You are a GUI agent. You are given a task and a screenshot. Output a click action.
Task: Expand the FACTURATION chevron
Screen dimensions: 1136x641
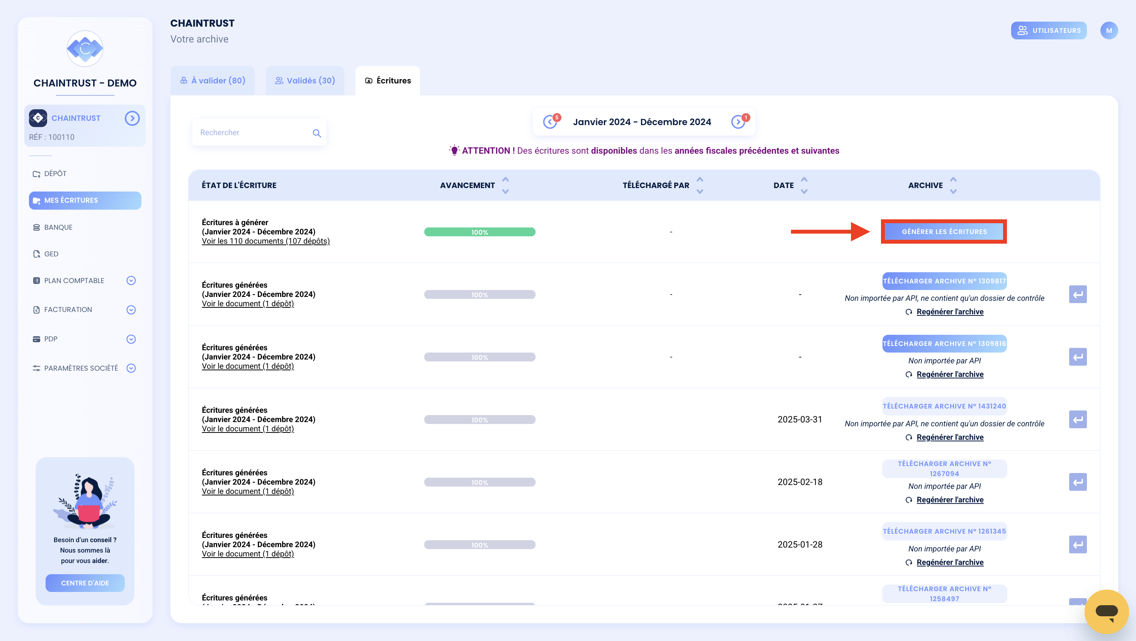point(131,310)
